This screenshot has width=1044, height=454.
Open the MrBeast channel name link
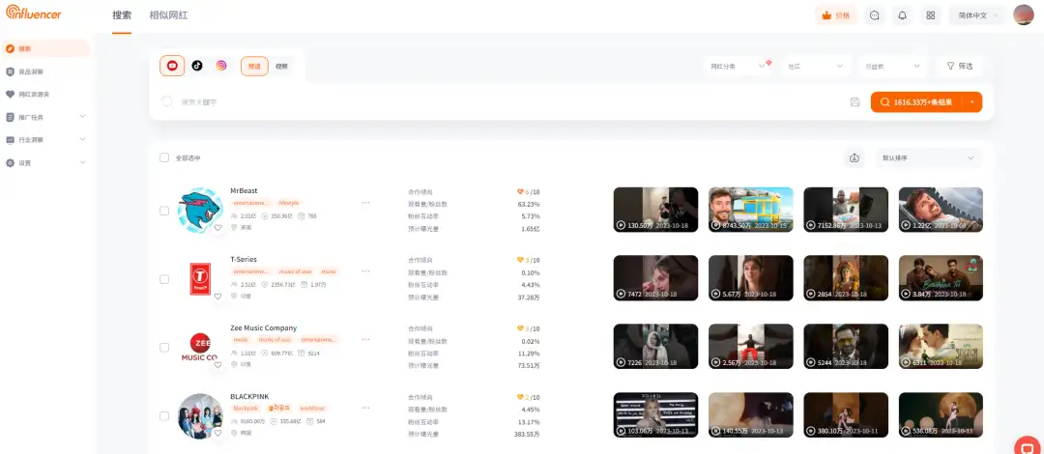(244, 190)
